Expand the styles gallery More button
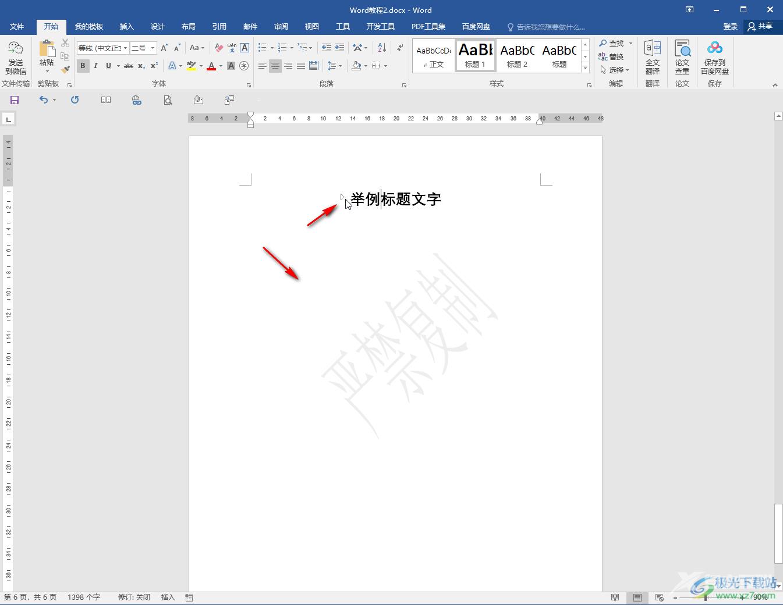This screenshot has height=605, width=783. coord(585,68)
